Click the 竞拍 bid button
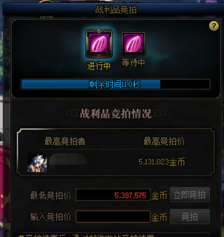 190,217
